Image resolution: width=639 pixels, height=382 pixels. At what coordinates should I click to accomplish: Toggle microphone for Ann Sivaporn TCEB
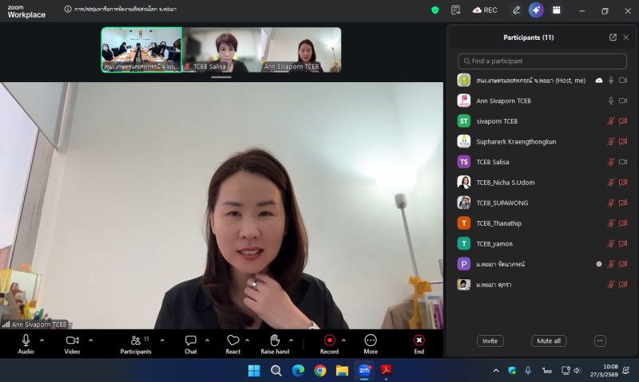[x=611, y=100]
